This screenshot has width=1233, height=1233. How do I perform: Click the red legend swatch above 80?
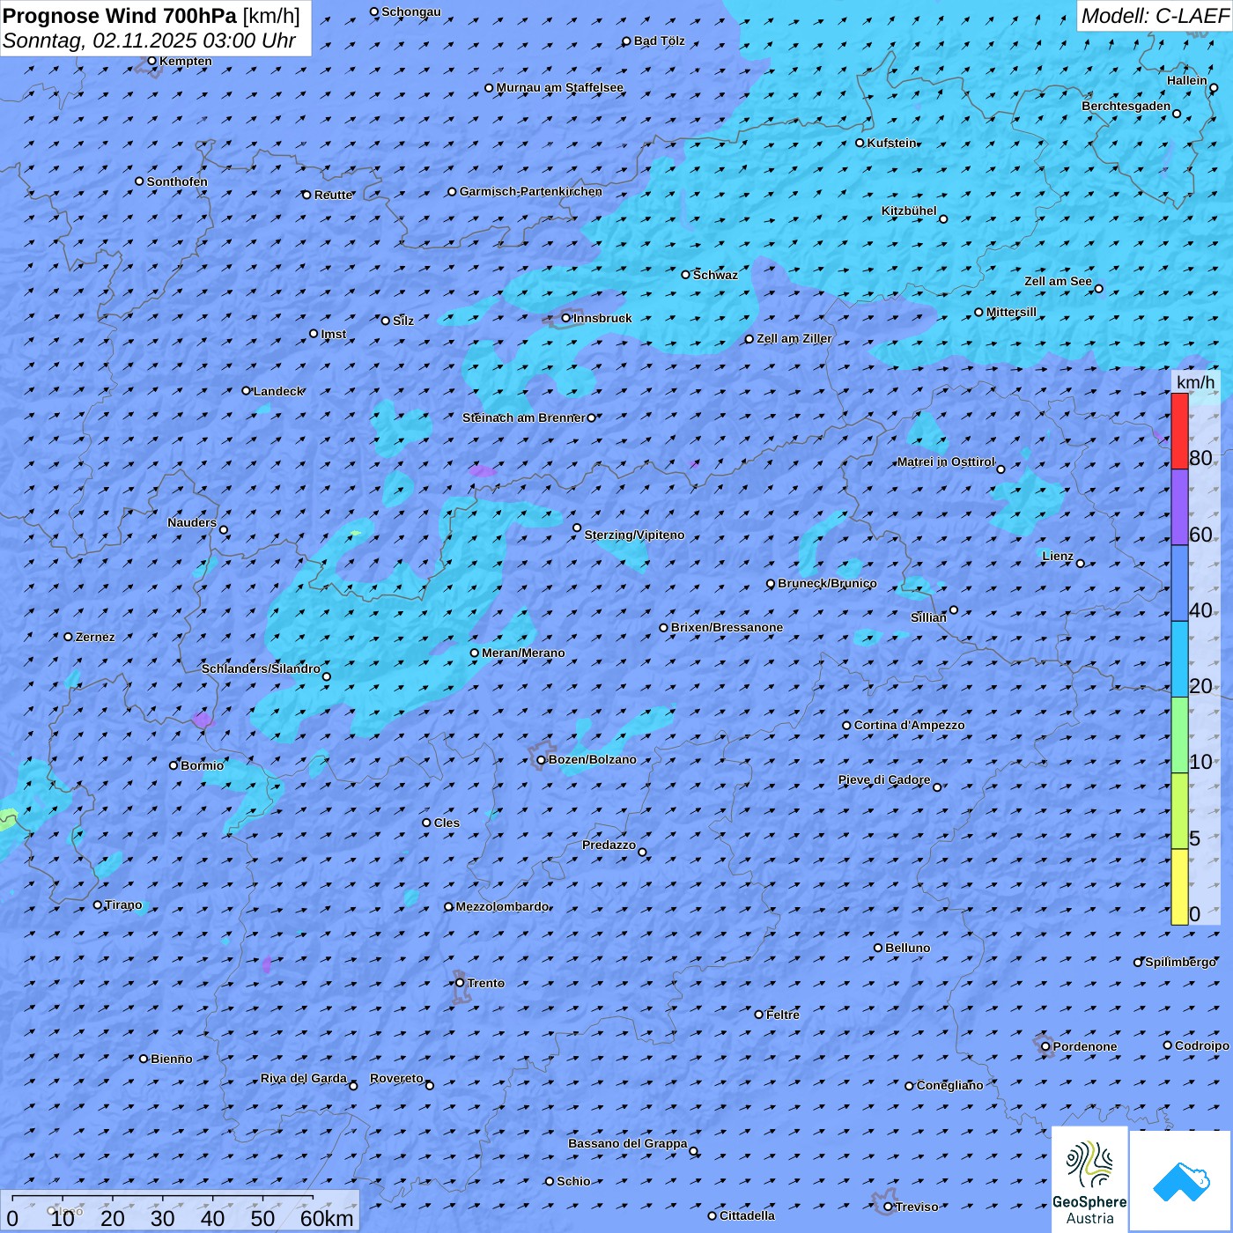click(x=1179, y=431)
